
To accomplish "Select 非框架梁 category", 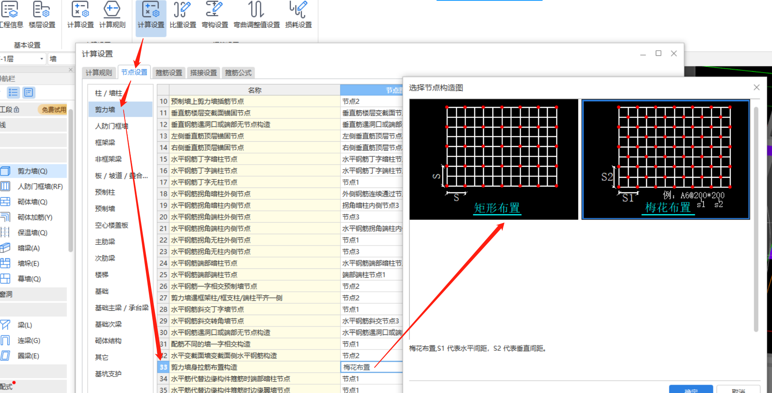I will click(x=120, y=159).
